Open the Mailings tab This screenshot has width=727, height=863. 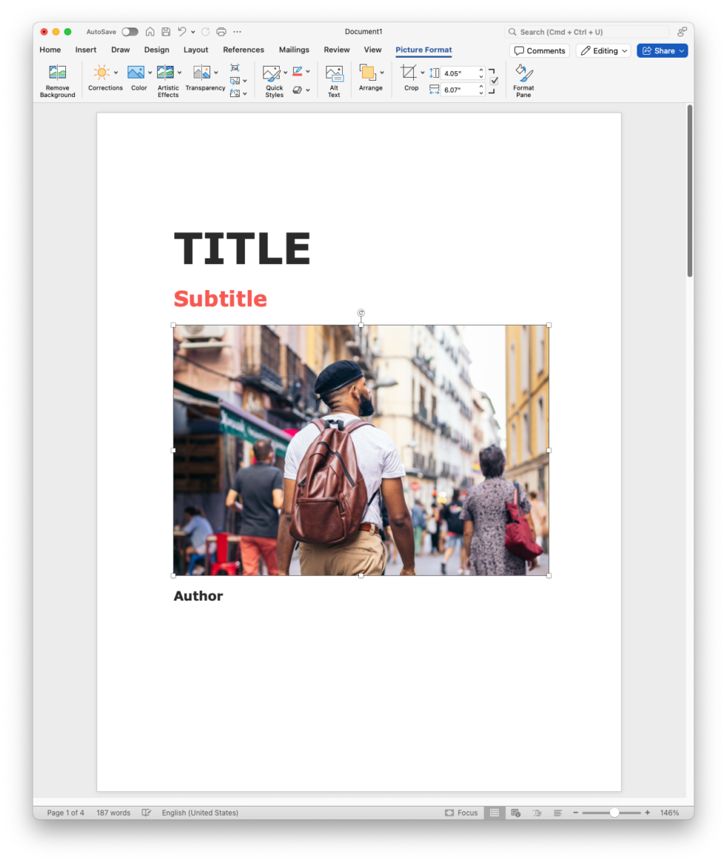pyautogui.click(x=294, y=50)
